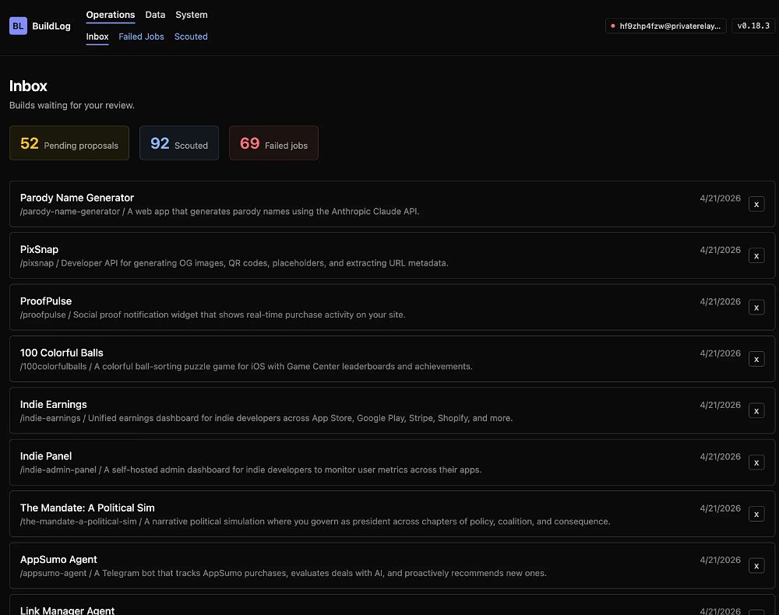Click the /parody-name-generator description line
The width and height of the screenshot is (779, 615).
coord(220,212)
